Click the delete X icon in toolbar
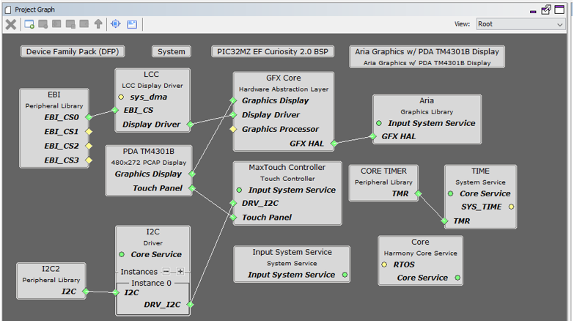This screenshot has width=574, height=326. [11, 24]
